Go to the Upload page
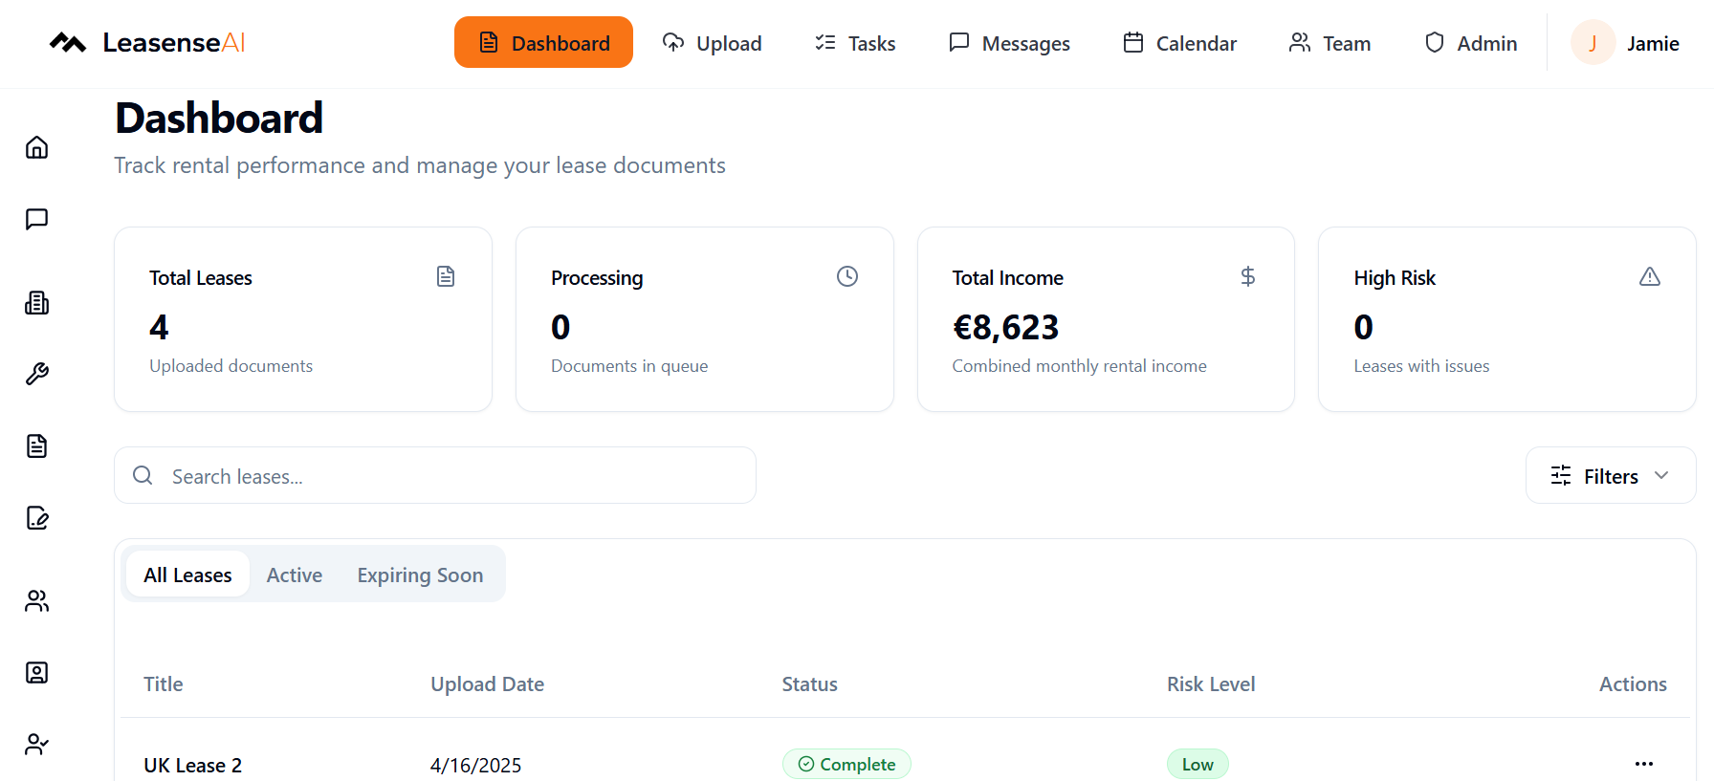 713,43
